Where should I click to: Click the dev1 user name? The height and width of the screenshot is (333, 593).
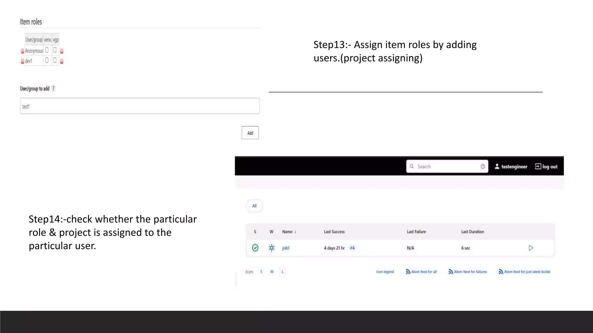29,61
